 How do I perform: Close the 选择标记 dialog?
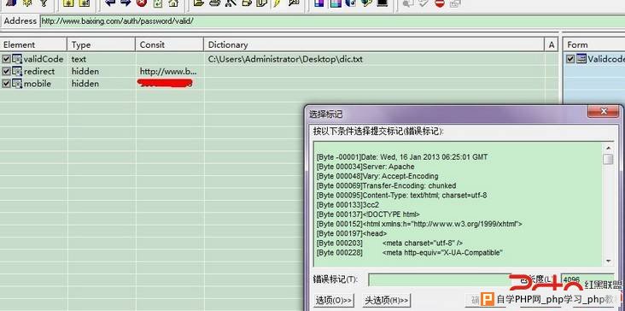pos(603,111)
